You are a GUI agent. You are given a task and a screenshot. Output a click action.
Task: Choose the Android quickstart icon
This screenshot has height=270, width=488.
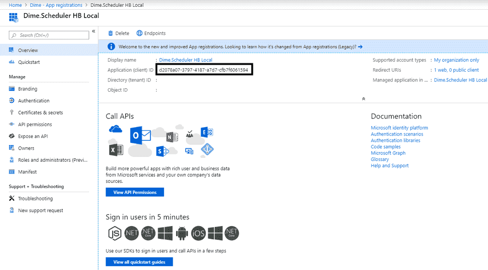(182, 233)
